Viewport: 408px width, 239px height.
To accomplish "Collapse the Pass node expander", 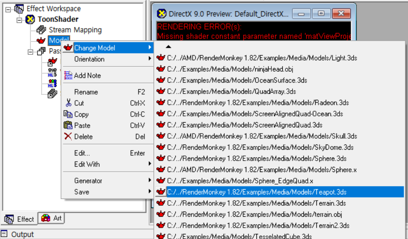I will (31, 52).
